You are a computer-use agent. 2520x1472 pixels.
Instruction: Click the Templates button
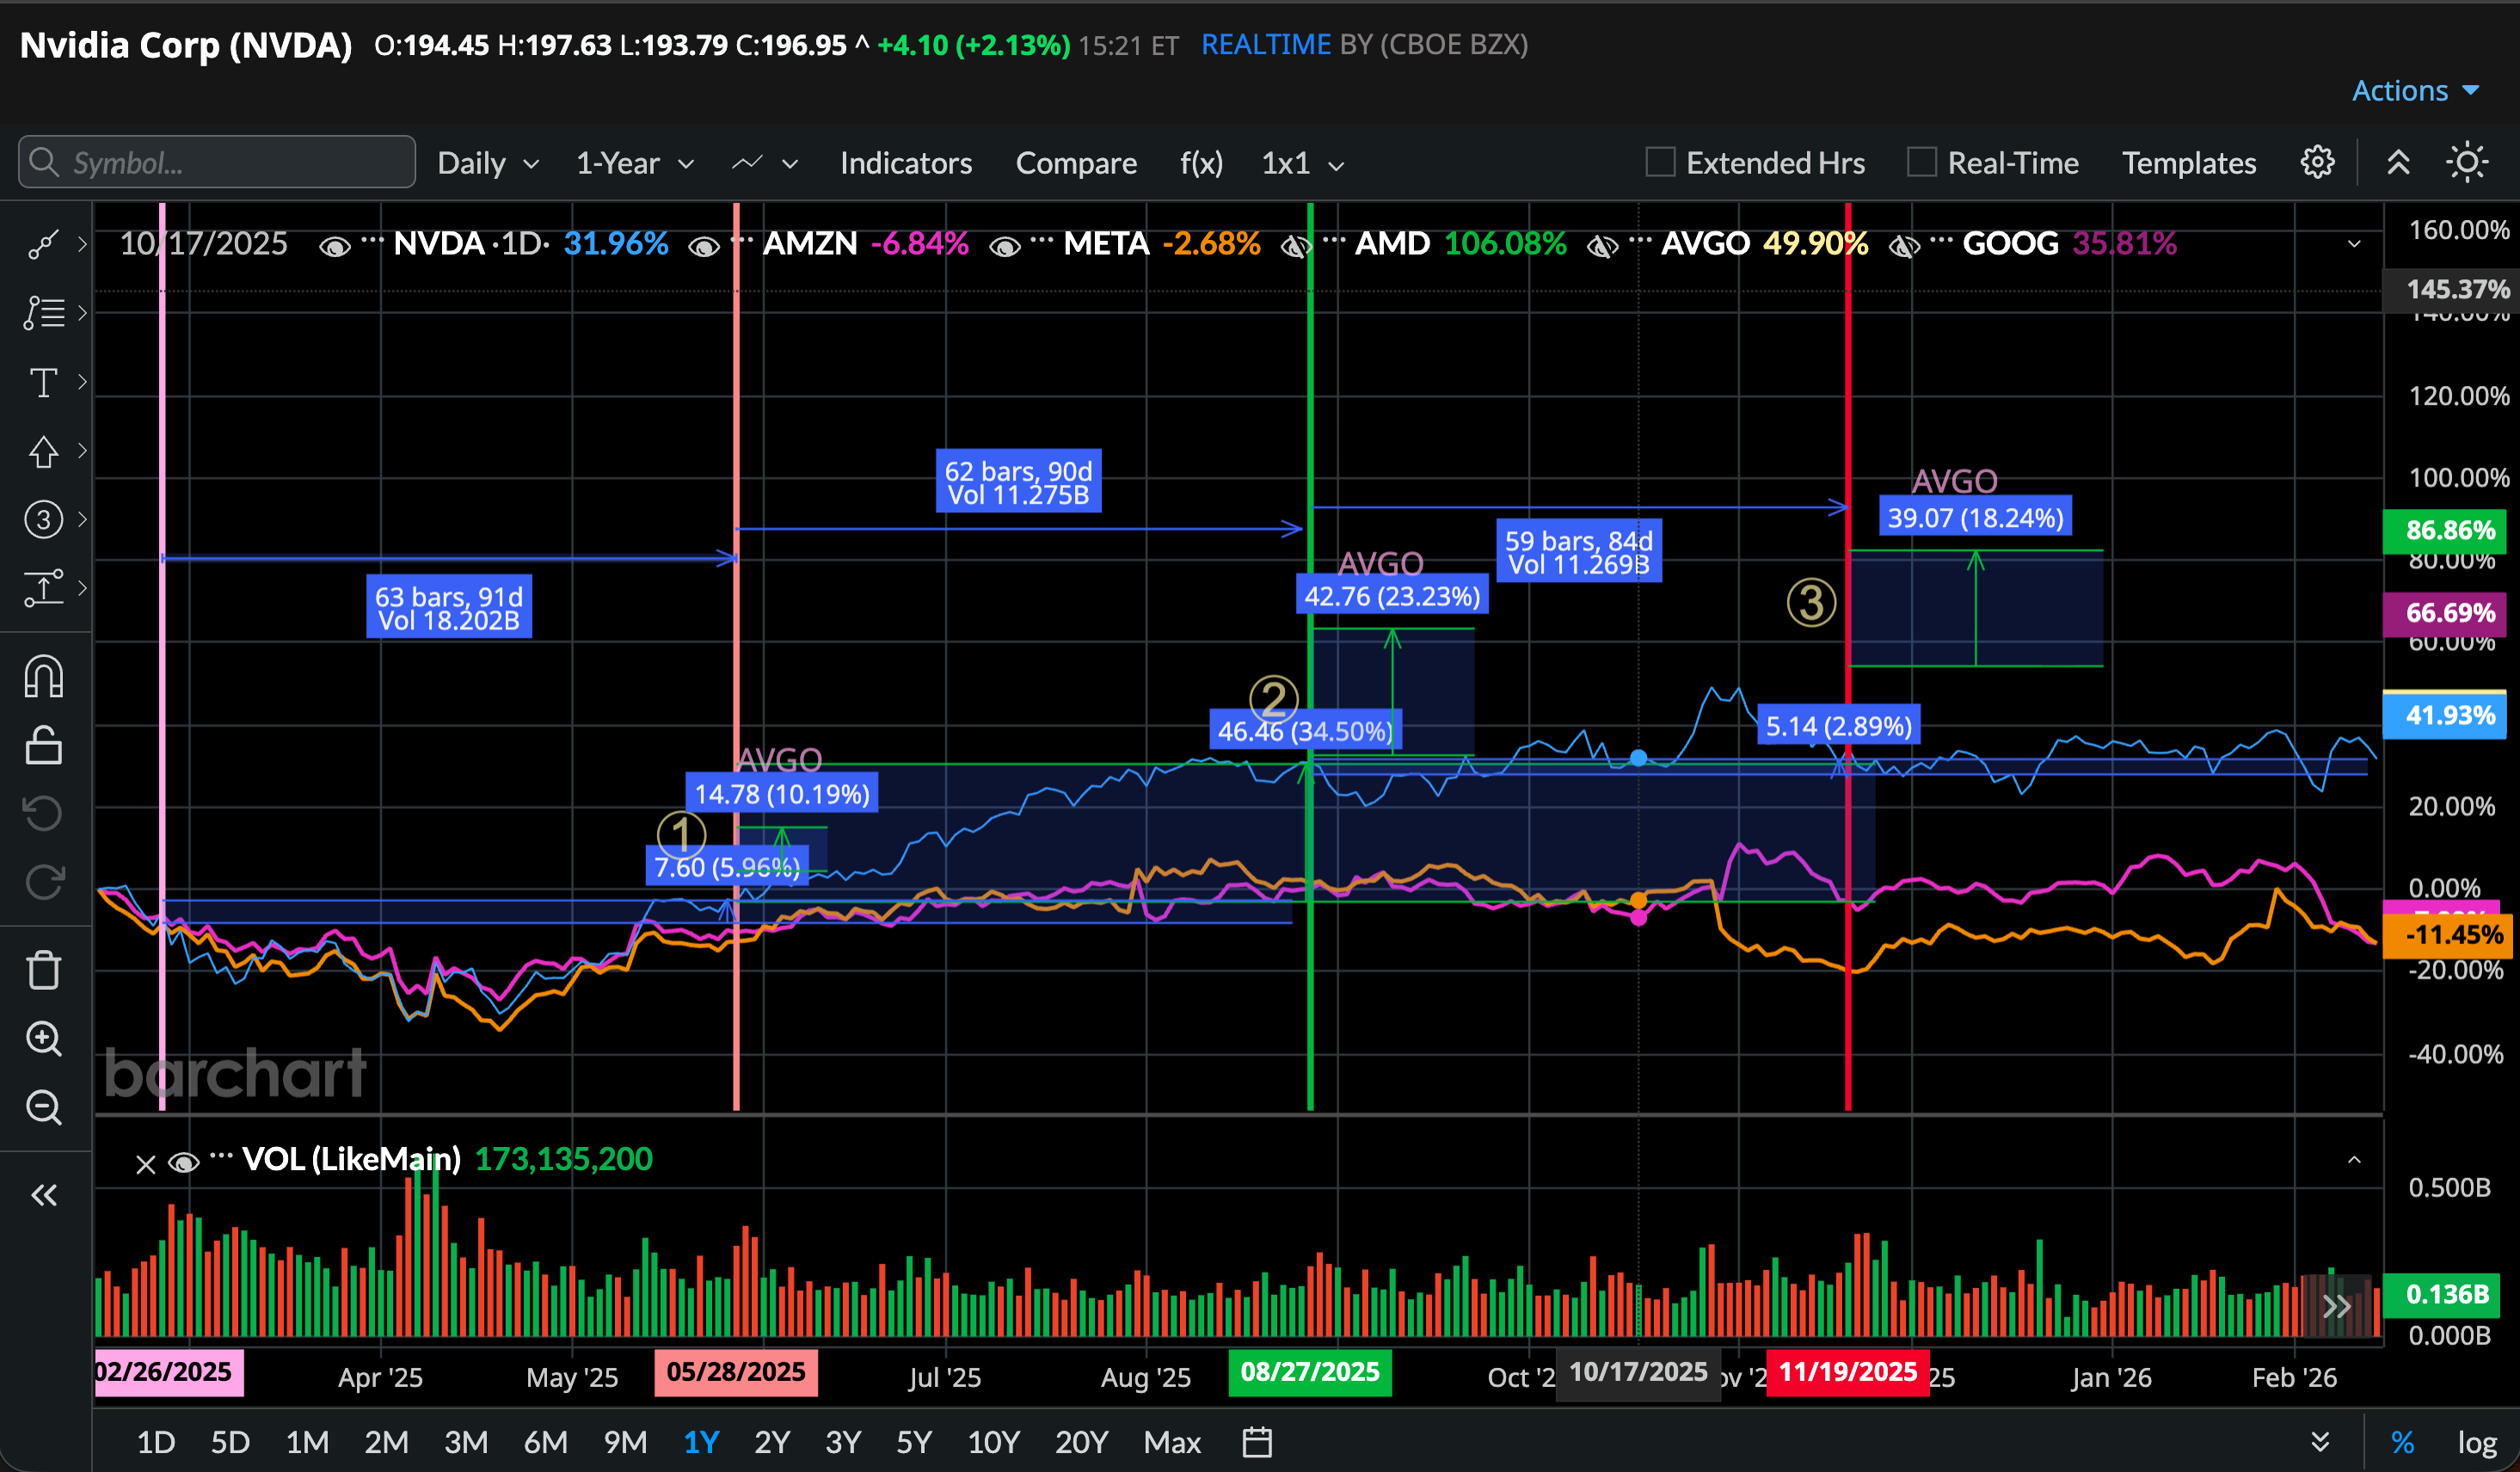[2188, 163]
